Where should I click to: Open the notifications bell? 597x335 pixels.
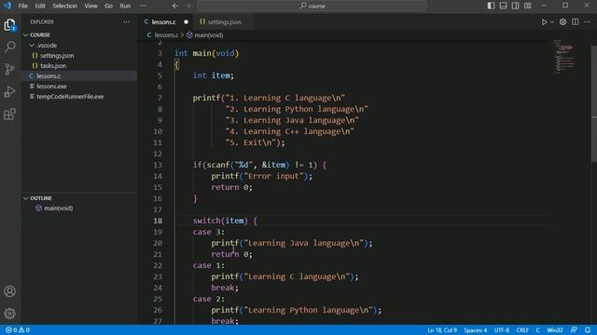588,330
